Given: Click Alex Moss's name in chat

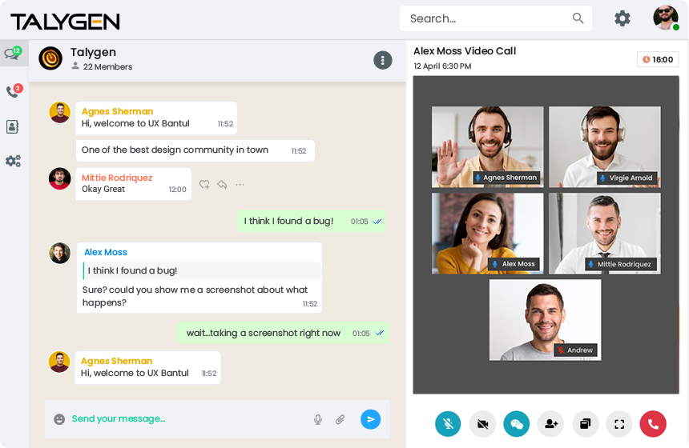Looking at the screenshot, I should click(x=106, y=252).
